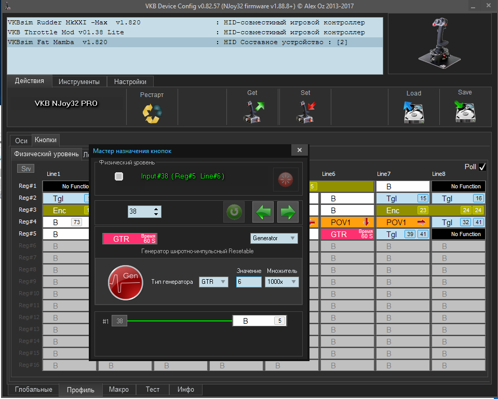
Task: Click POV1 down arrow cell in Line6
Action: 347,222
